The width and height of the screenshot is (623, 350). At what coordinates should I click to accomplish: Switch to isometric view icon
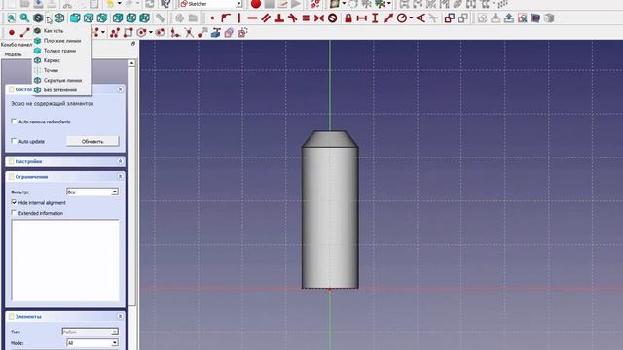pos(59,17)
